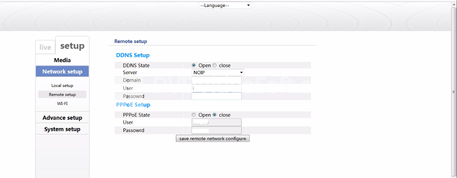The width and height of the screenshot is (457, 178).
Task: Select Network setup in the sidebar
Action: coord(62,71)
